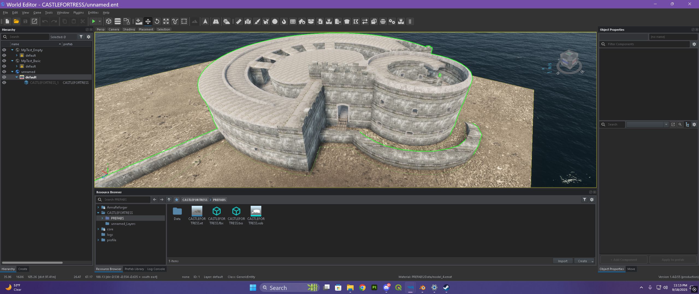Click the favorites star in Resource Browser
This screenshot has width=699, height=294.
coord(177,200)
